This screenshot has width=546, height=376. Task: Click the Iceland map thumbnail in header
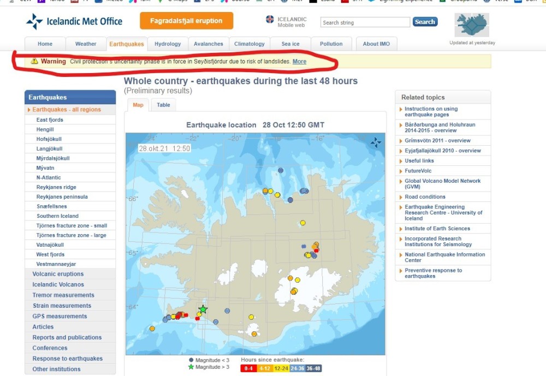pos(472,25)
